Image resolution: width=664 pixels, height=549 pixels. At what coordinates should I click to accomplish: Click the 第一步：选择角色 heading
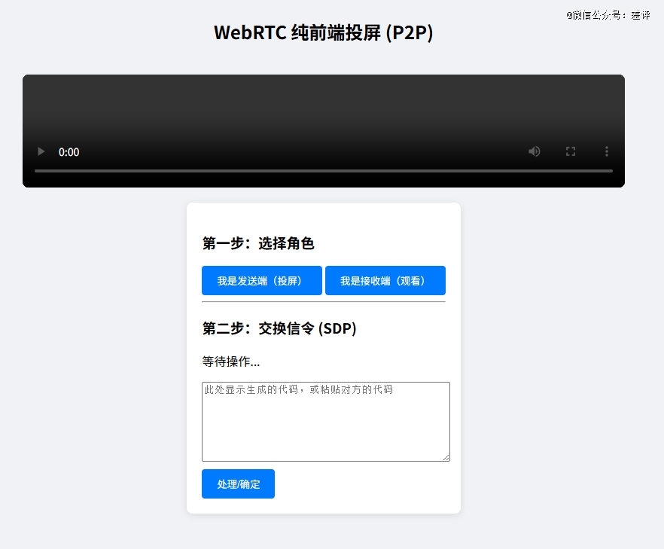point(258,243)
